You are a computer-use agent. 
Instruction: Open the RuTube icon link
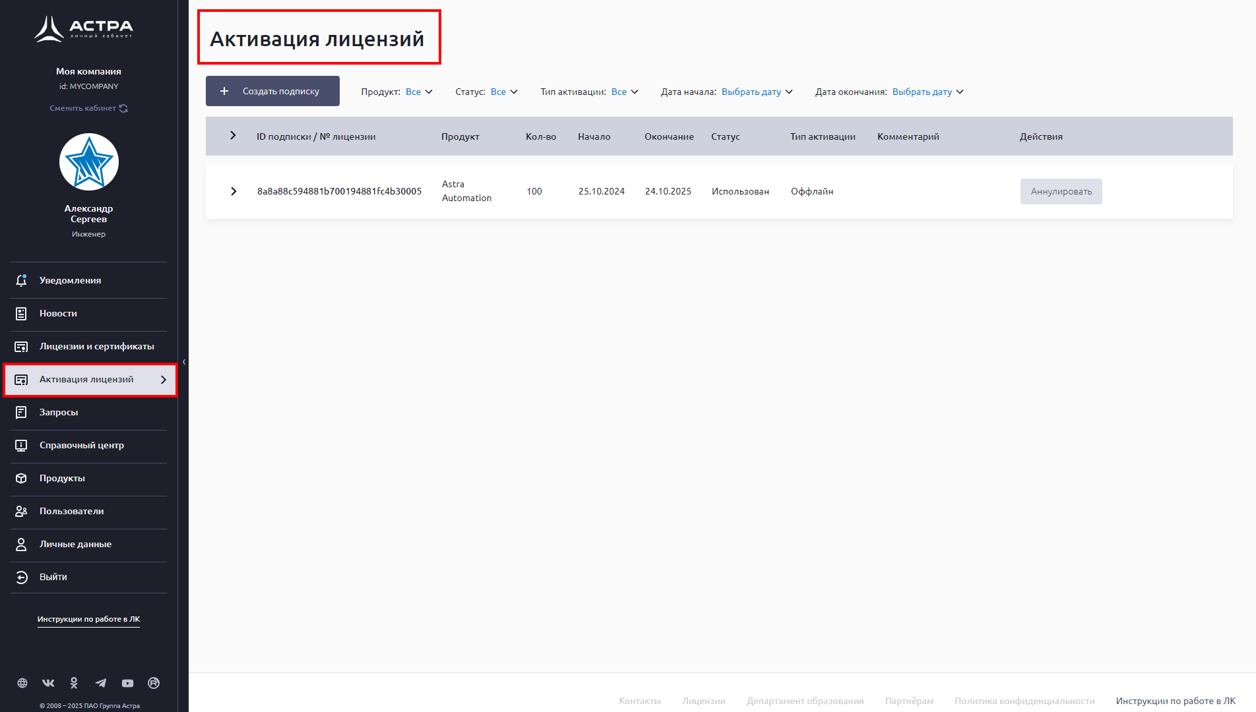[154, 683]
